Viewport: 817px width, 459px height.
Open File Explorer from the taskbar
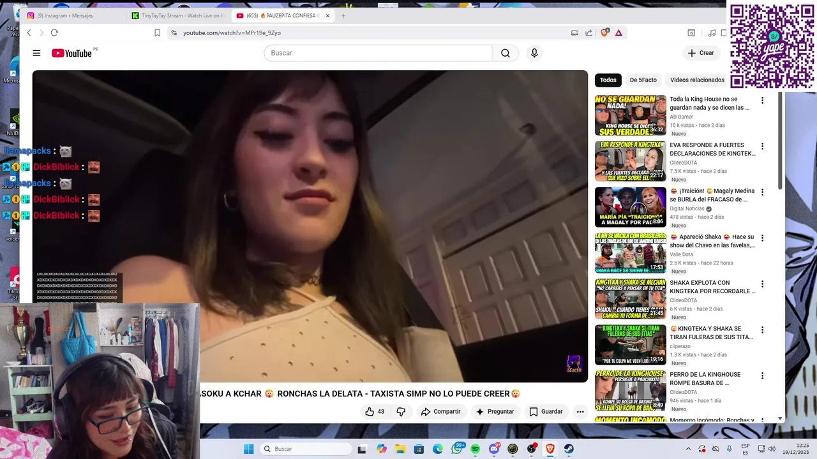tap(400, 449)
